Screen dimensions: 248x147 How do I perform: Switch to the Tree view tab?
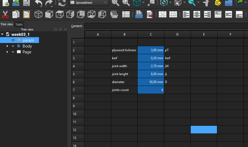tap(7, 24)
